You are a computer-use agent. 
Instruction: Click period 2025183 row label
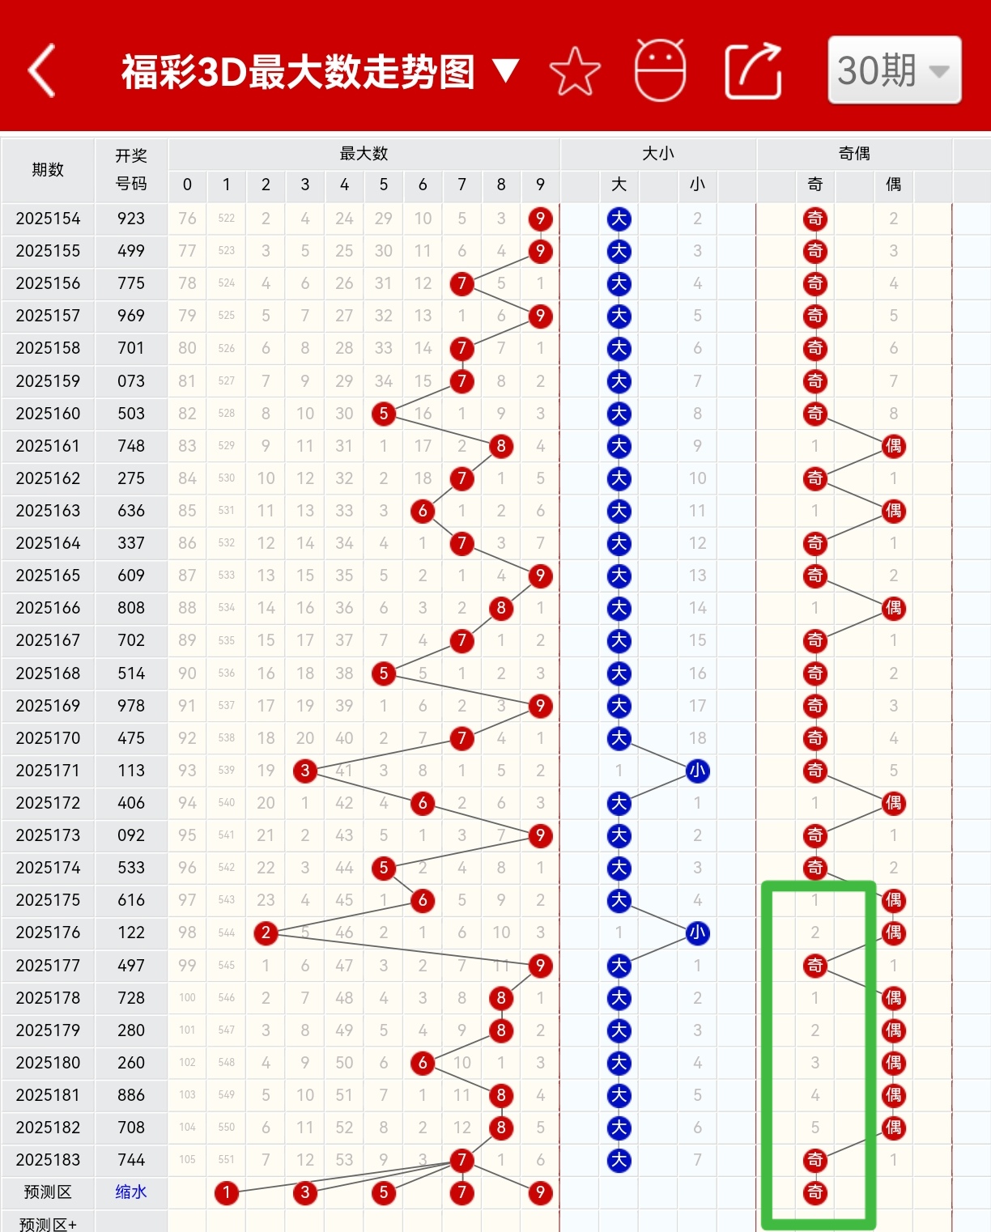pos(48,1160)
